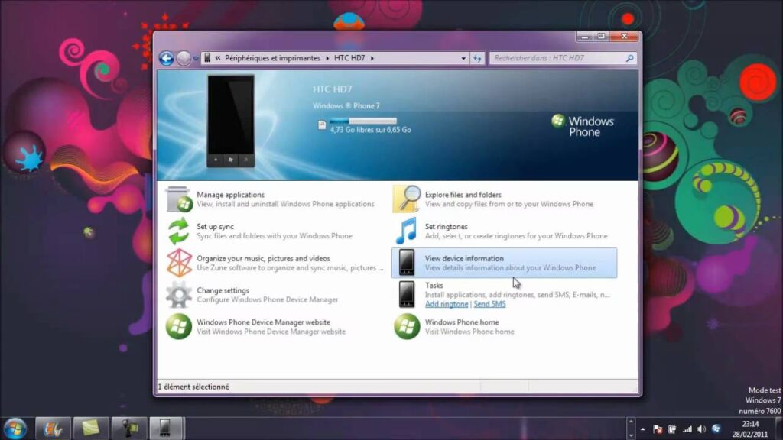Open the address bar history dropdown
Viewport: 783px width, 440px height.
tap(463, 58)
